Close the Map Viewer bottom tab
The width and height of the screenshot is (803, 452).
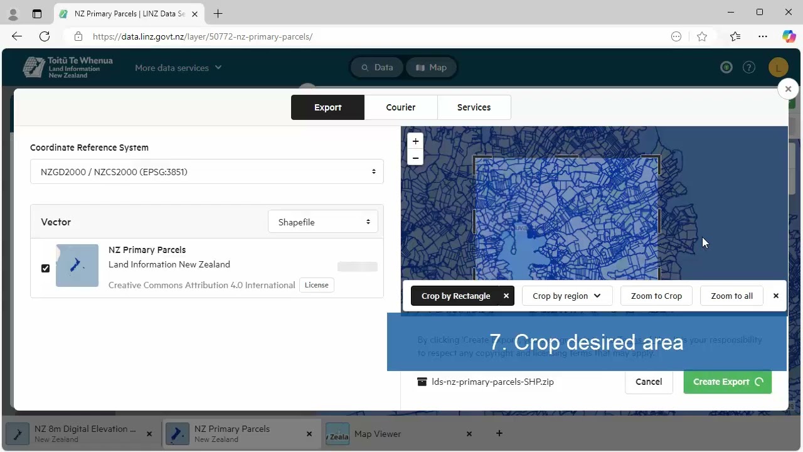pos(469,434)
